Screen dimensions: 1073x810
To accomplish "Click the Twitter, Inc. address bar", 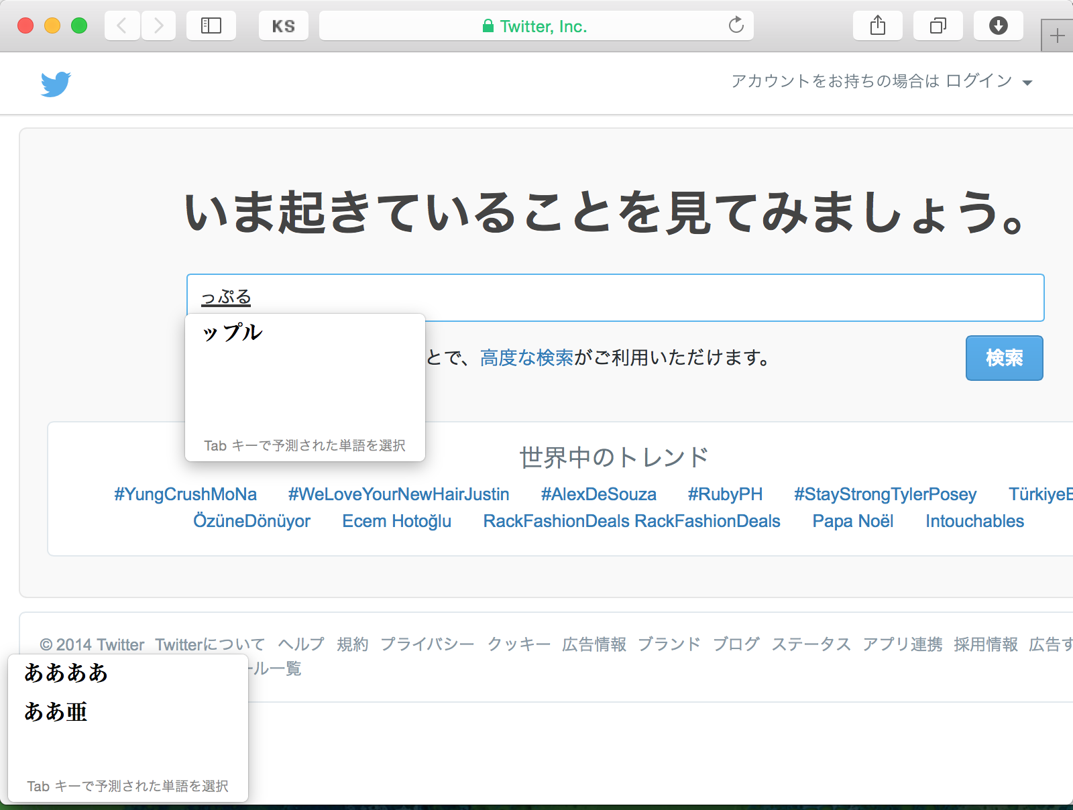I will pyautogui.click(x=535, y=26).
